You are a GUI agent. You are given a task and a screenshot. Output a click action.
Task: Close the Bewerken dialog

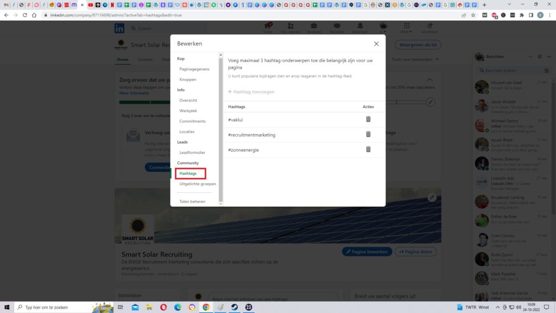click(376, 43)
